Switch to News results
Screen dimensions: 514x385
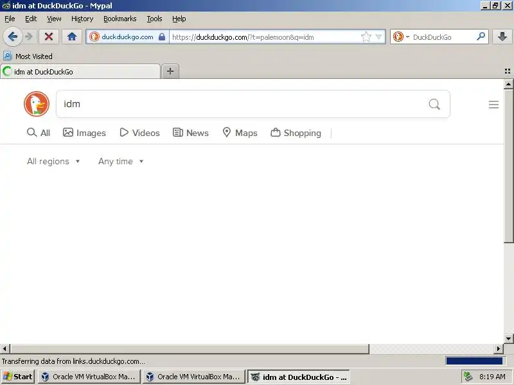190,133
